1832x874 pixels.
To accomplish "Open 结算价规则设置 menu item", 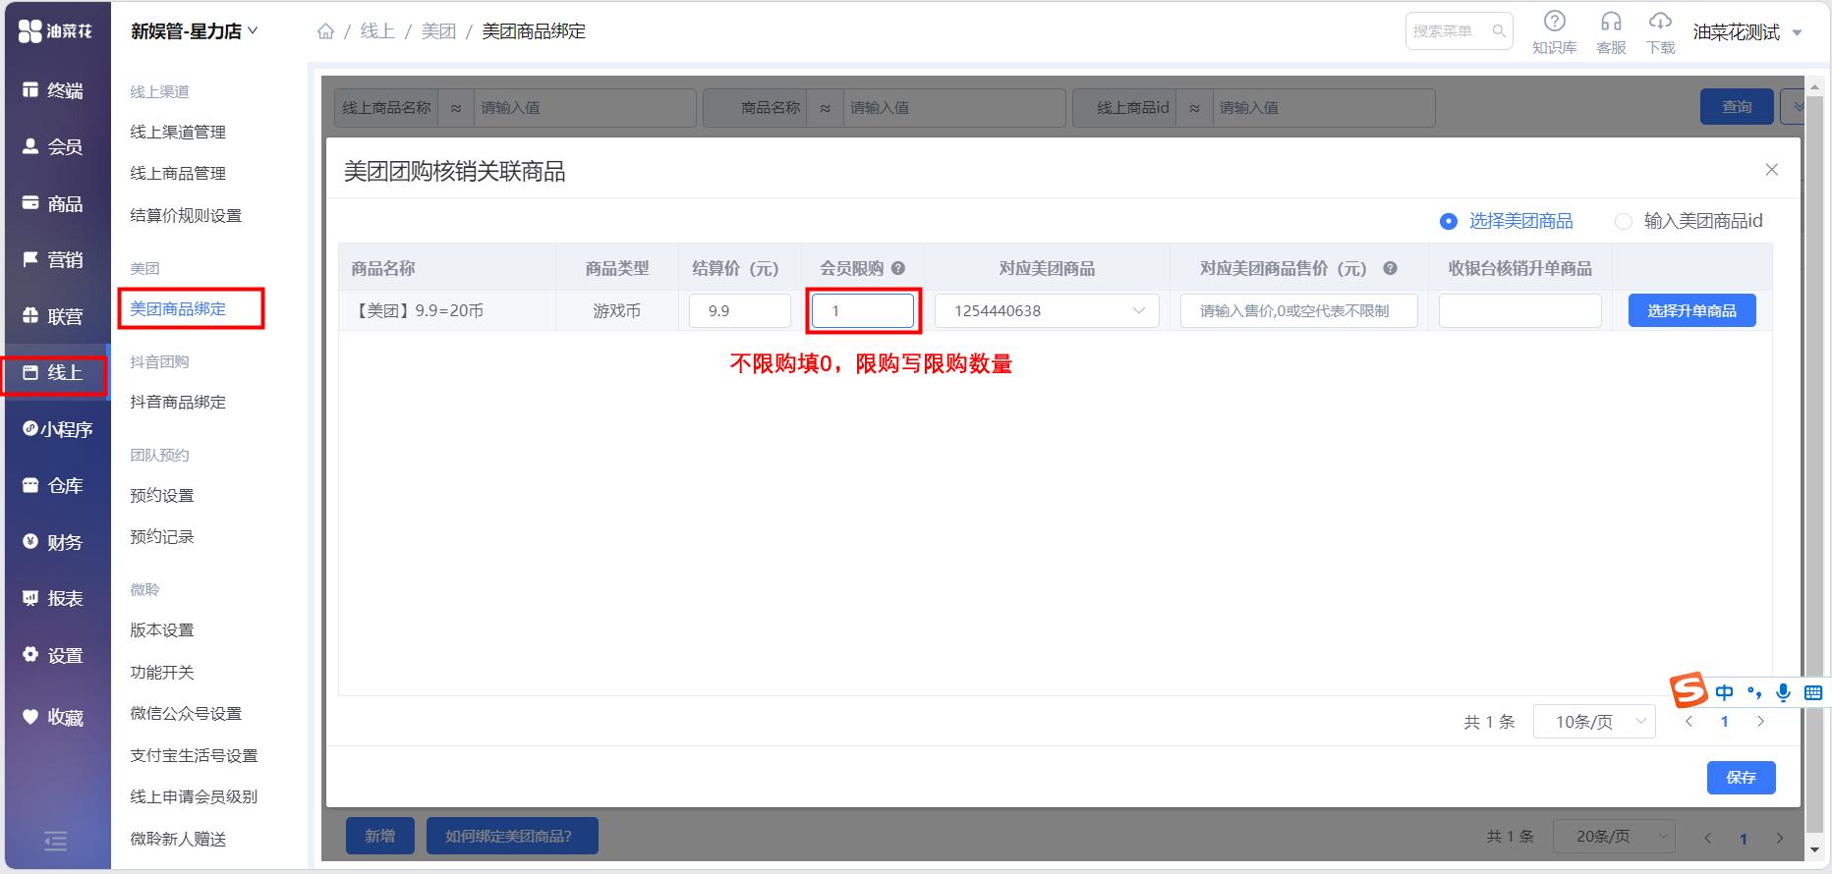I will click(x=186, y=215).
